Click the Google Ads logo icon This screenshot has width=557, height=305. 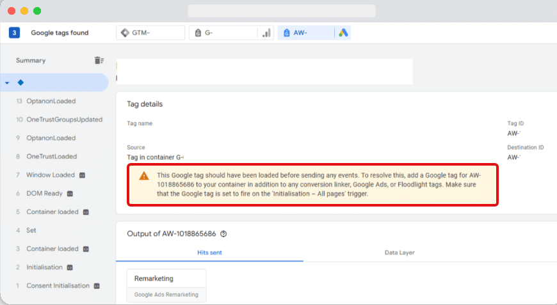tap(343, 33)
